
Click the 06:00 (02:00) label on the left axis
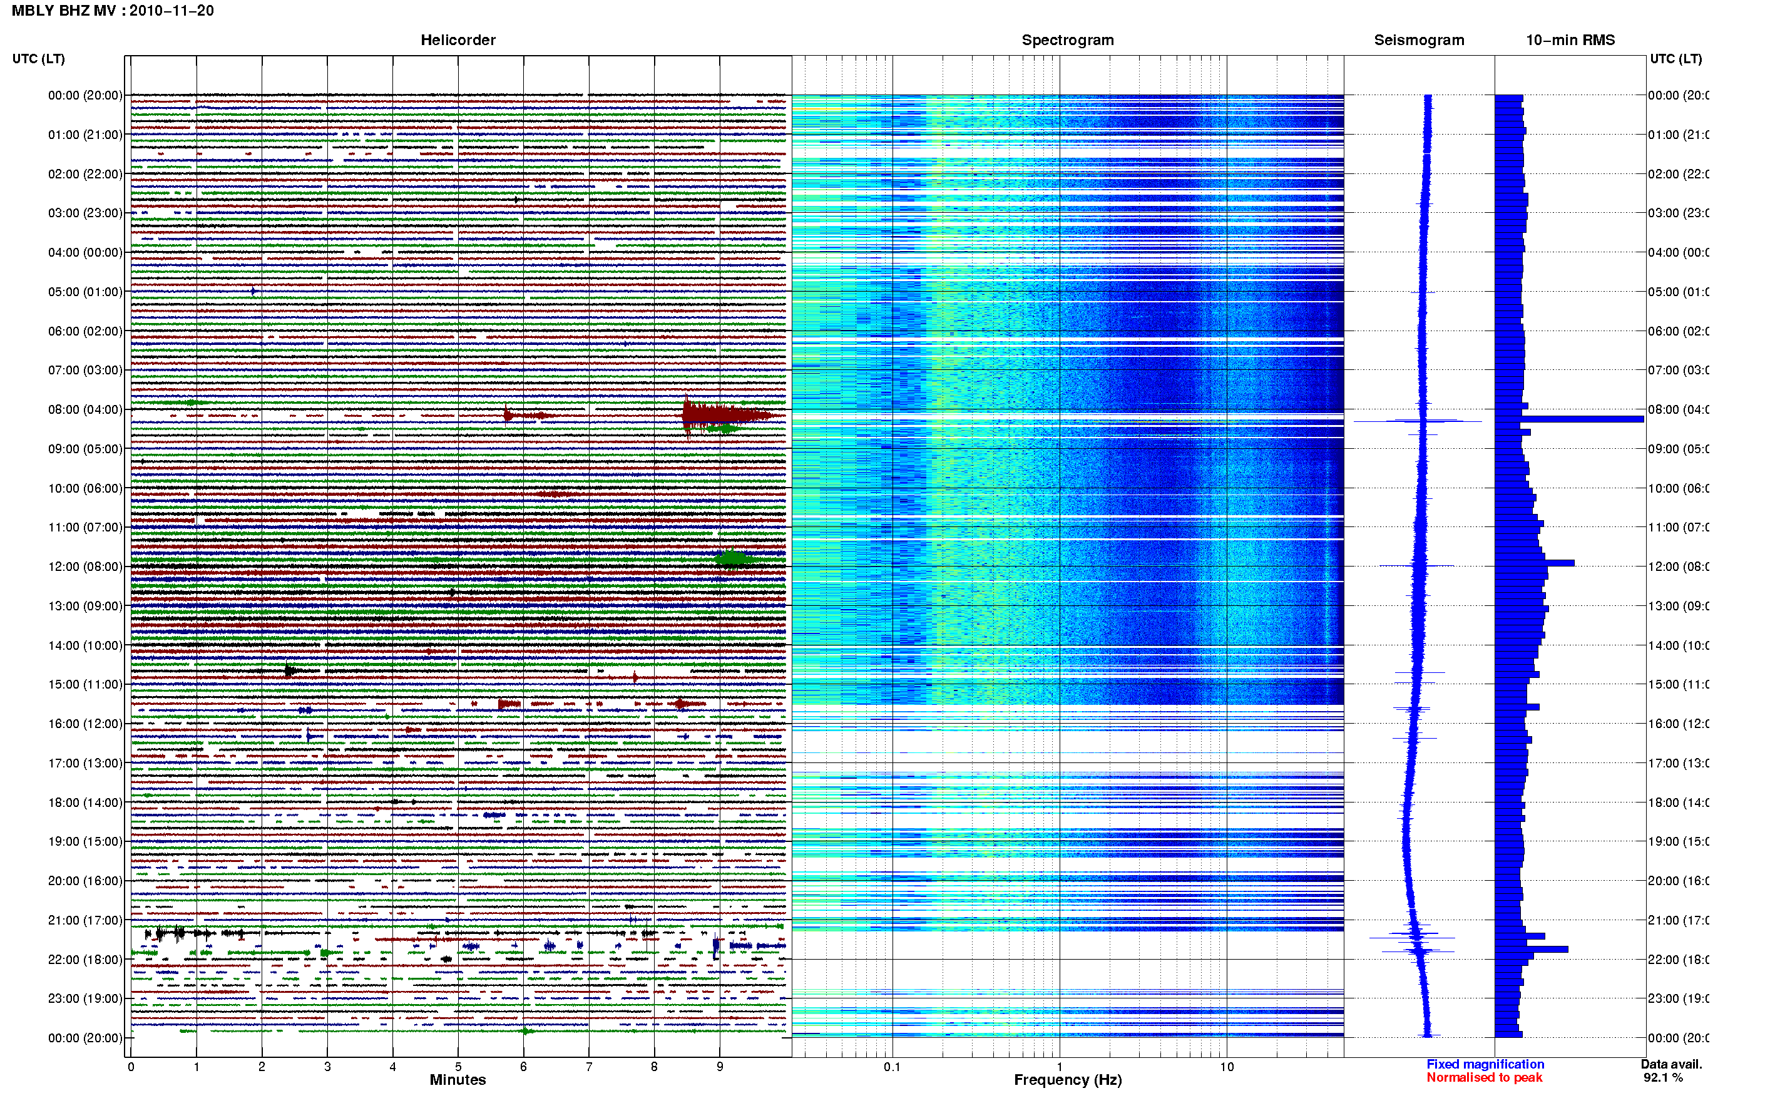point(85,331)
